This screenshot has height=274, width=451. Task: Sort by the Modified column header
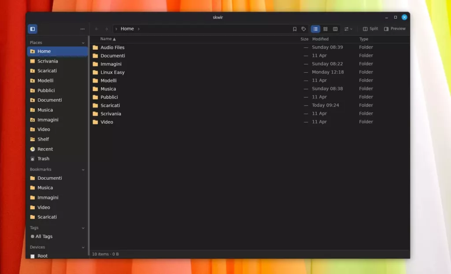click(x=321, y=39)
